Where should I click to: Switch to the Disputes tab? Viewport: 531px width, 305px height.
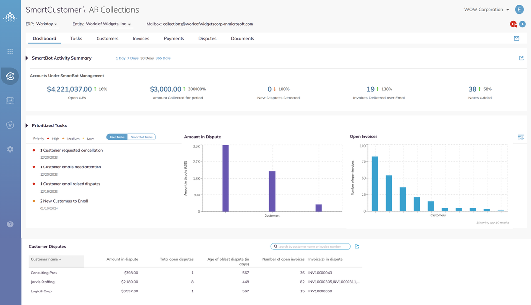(207, 38)
